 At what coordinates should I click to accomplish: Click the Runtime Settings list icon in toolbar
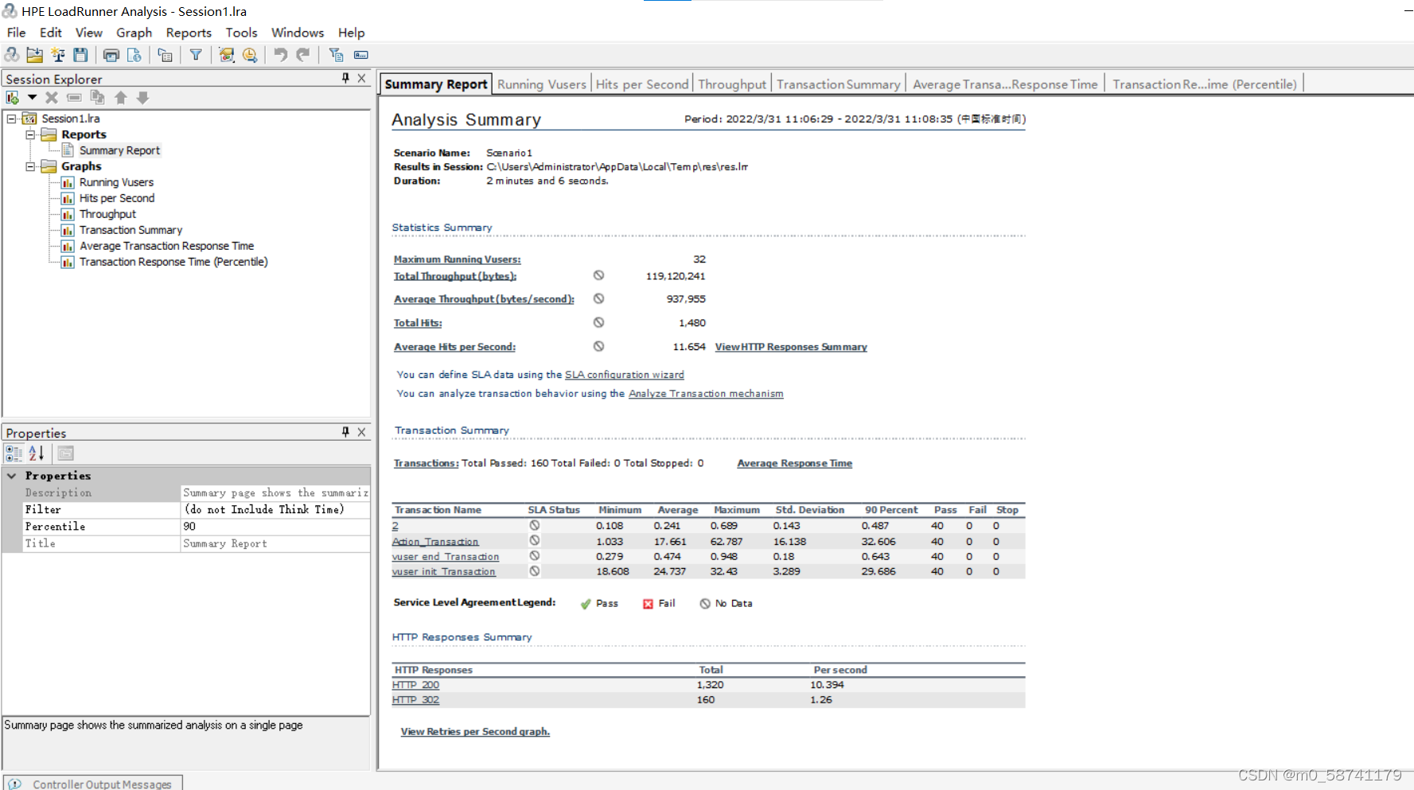tap(165, 55)
